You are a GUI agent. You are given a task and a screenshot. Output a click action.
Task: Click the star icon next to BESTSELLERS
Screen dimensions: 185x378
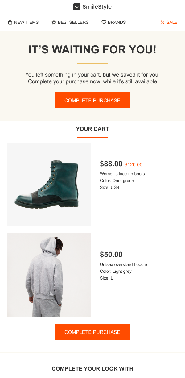click(54, 22)
